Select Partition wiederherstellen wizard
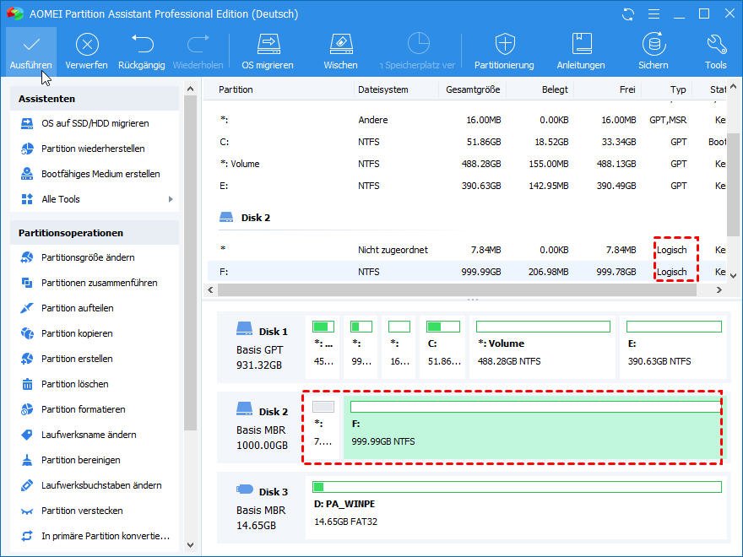This screenshot has height=557, width=743. click(x=92, y=149)
